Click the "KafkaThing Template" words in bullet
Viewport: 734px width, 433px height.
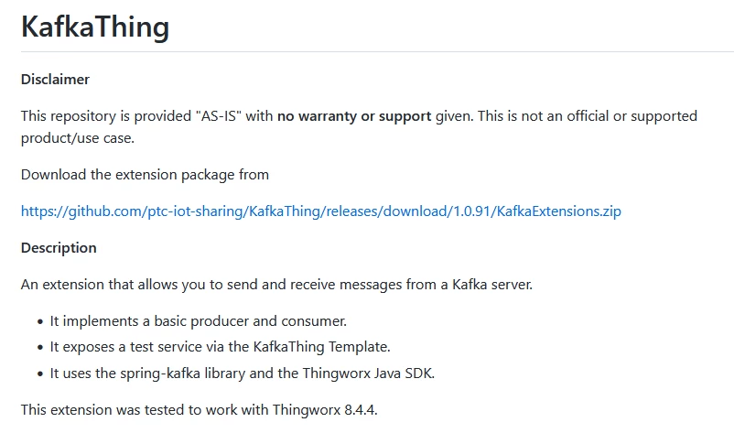pos(321,347)
